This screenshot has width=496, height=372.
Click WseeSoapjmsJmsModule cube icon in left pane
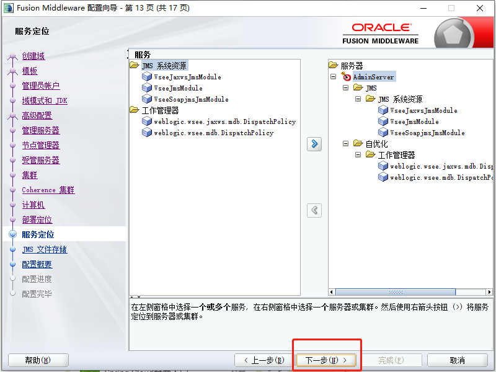pyautogui.click(x=147, y=99)
